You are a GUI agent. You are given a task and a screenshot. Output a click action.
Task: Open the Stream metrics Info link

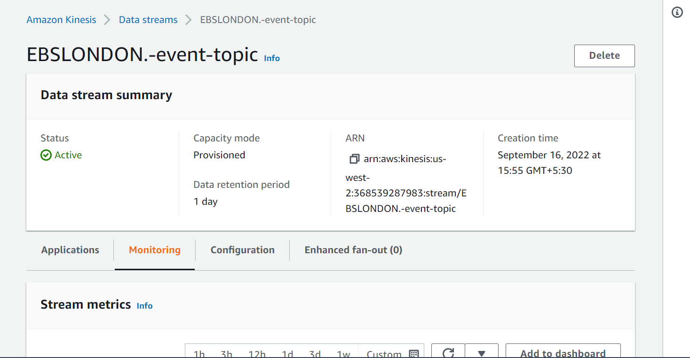point(144,306)
